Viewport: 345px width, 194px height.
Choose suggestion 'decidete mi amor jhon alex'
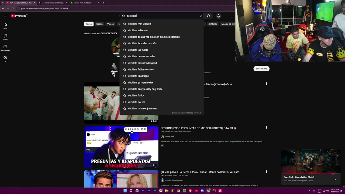click(161, 109)
